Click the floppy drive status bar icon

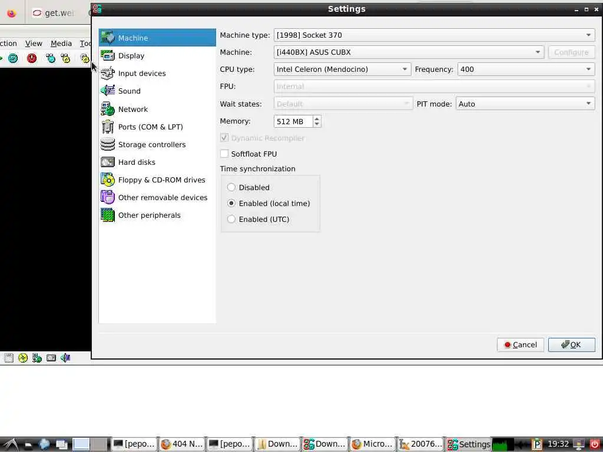9,358
